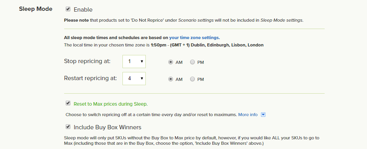The image size is (367, 149).
Task: Open the 'your time zone settings' link
Action: (x=194, y=38)
